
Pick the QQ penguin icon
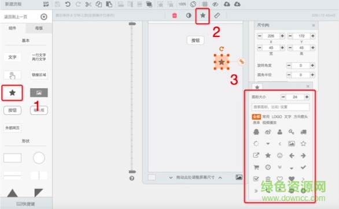point(256,132)
